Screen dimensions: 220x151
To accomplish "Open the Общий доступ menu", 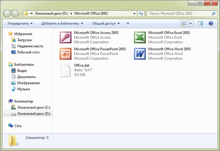I will pyautogui.click(x=106, y=23).
